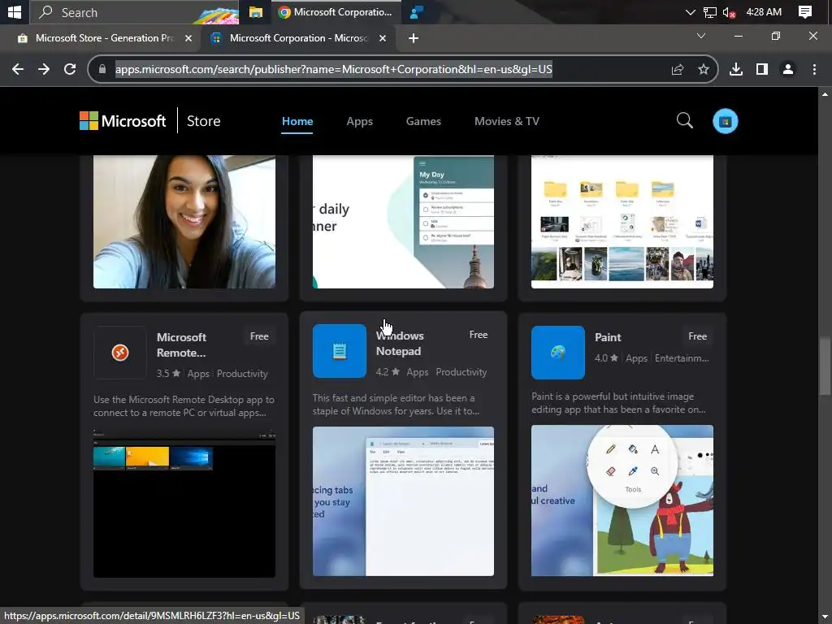This screenshot has width=832, height=624.
Task: Bookmark this page with star icon
Action: (x=704, y=69)
